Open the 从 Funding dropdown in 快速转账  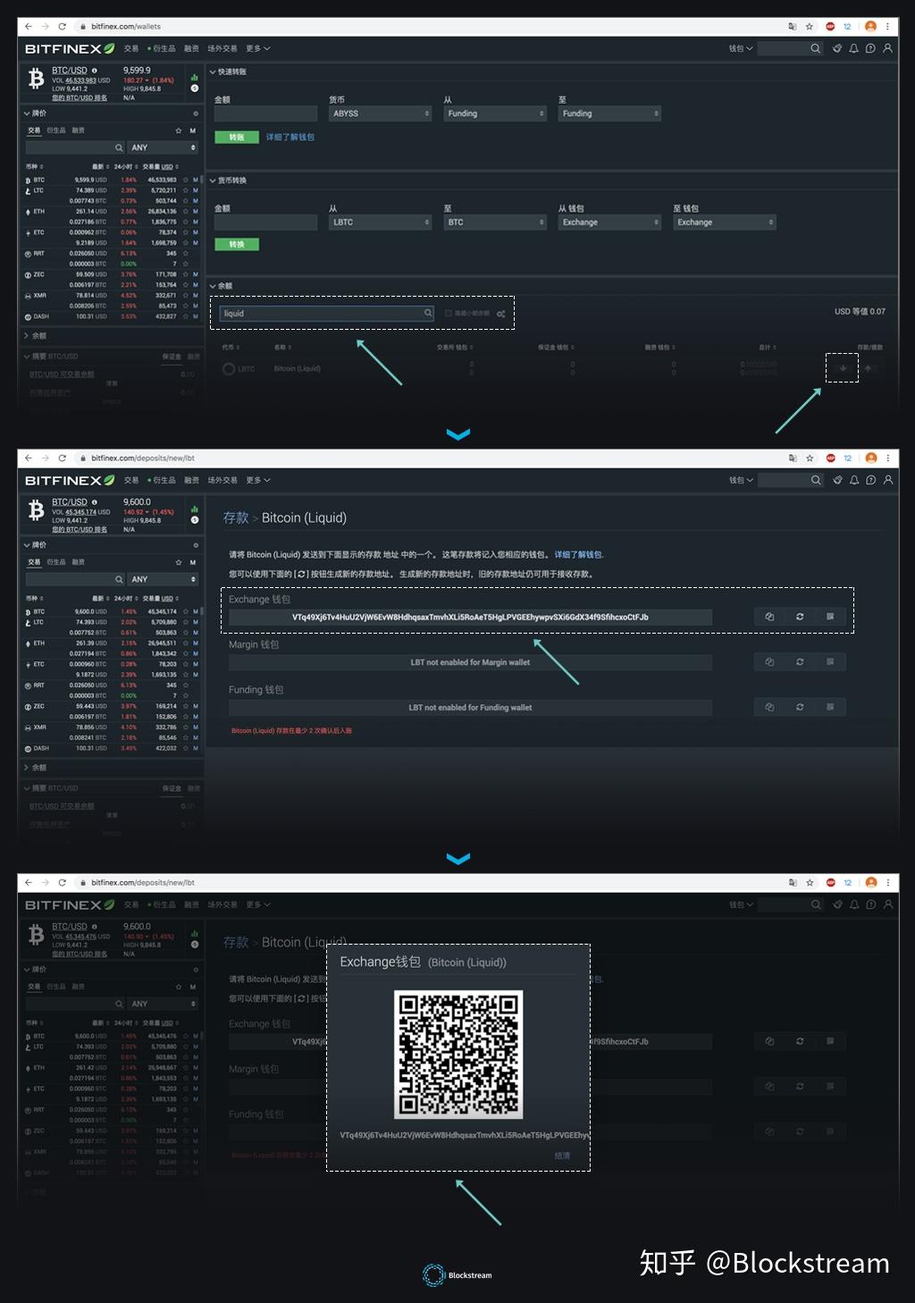coord(495,113)
